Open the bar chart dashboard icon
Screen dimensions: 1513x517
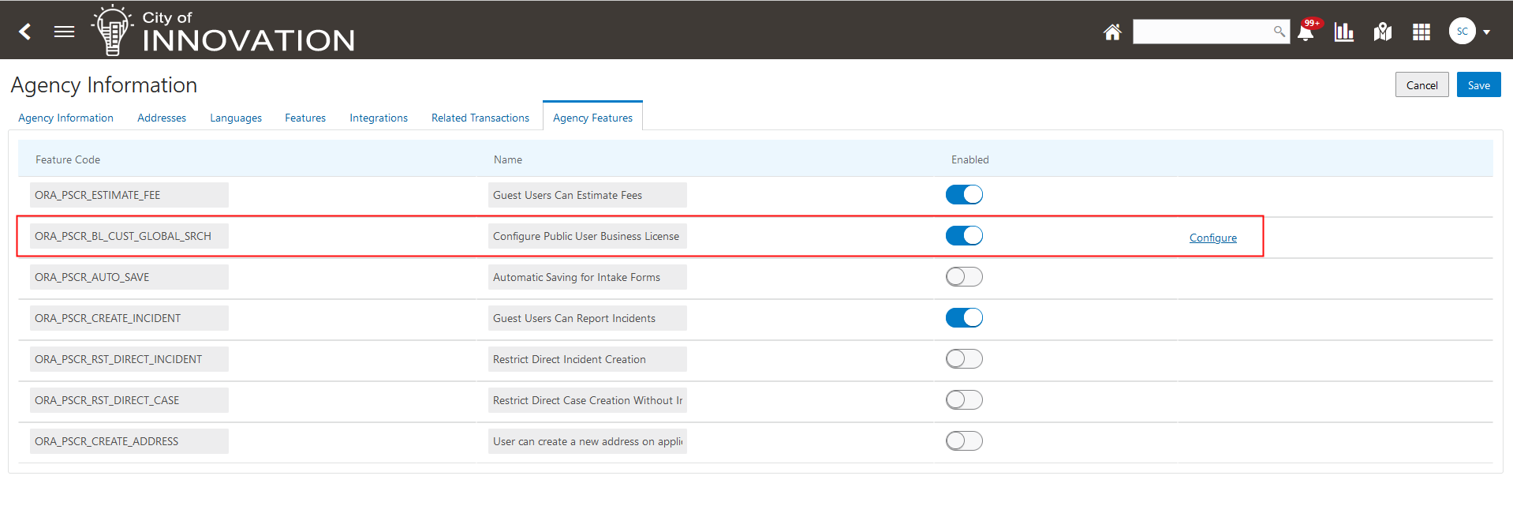click(1344, 32)
